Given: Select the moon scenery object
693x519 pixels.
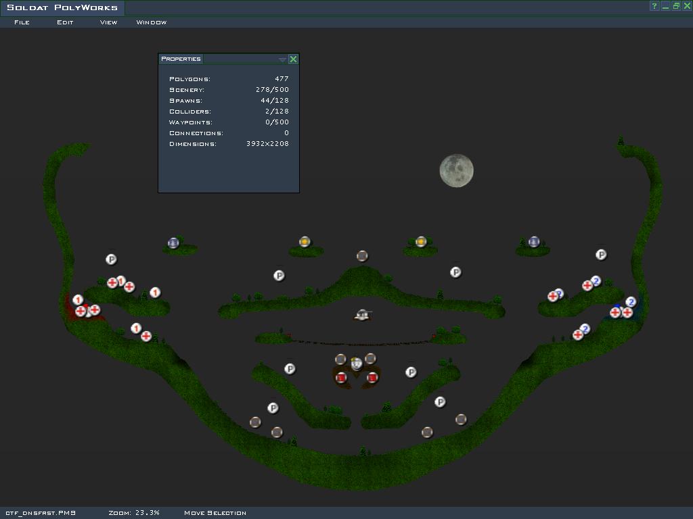Looking at the screenshot, I should pyautogui.click(x=456, y=170).
